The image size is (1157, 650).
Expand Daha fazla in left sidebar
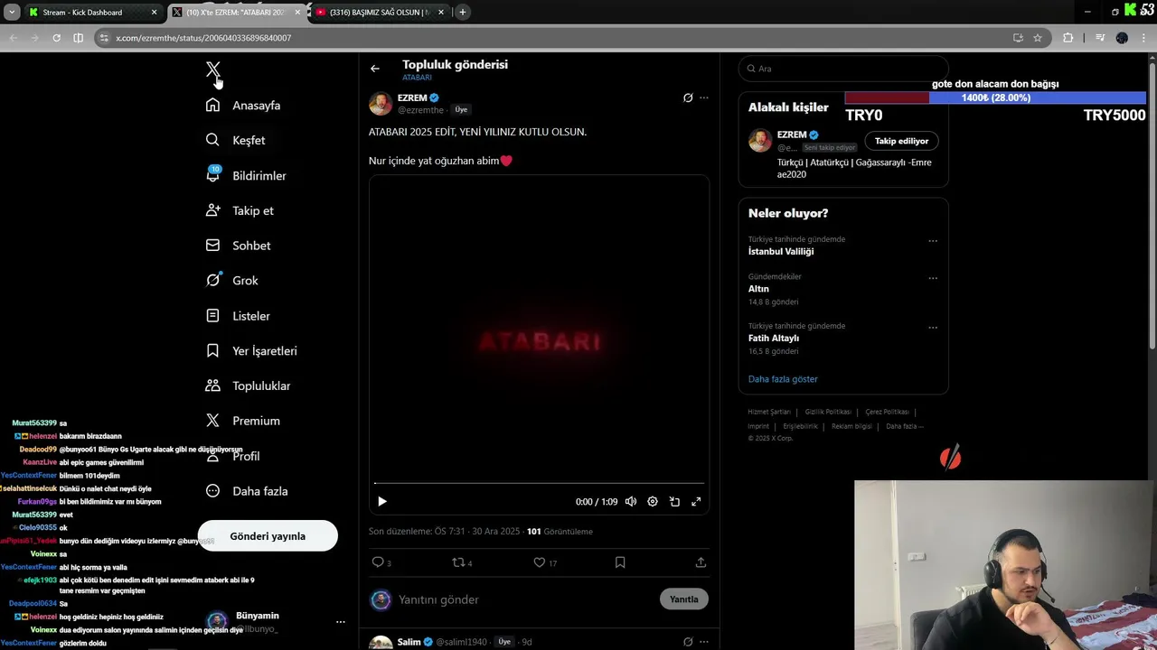pos(247,491)
